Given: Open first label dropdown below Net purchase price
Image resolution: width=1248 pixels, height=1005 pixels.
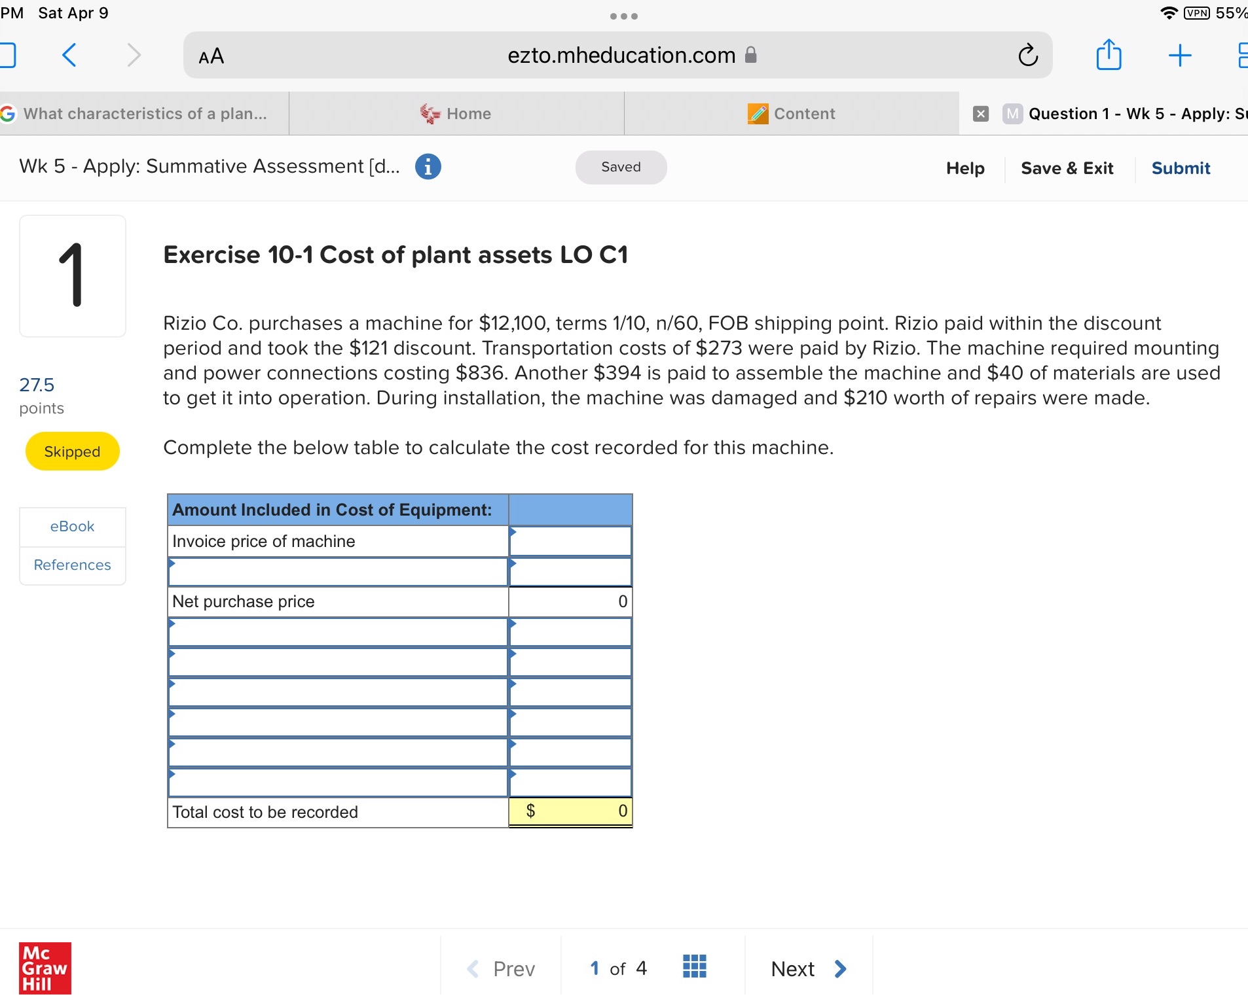Looking at the screenshot, I should pos(338,632).
